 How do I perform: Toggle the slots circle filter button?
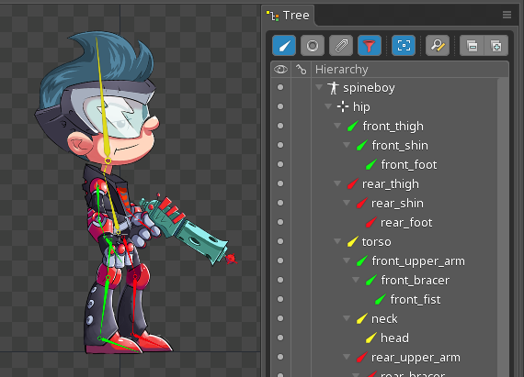313,45
